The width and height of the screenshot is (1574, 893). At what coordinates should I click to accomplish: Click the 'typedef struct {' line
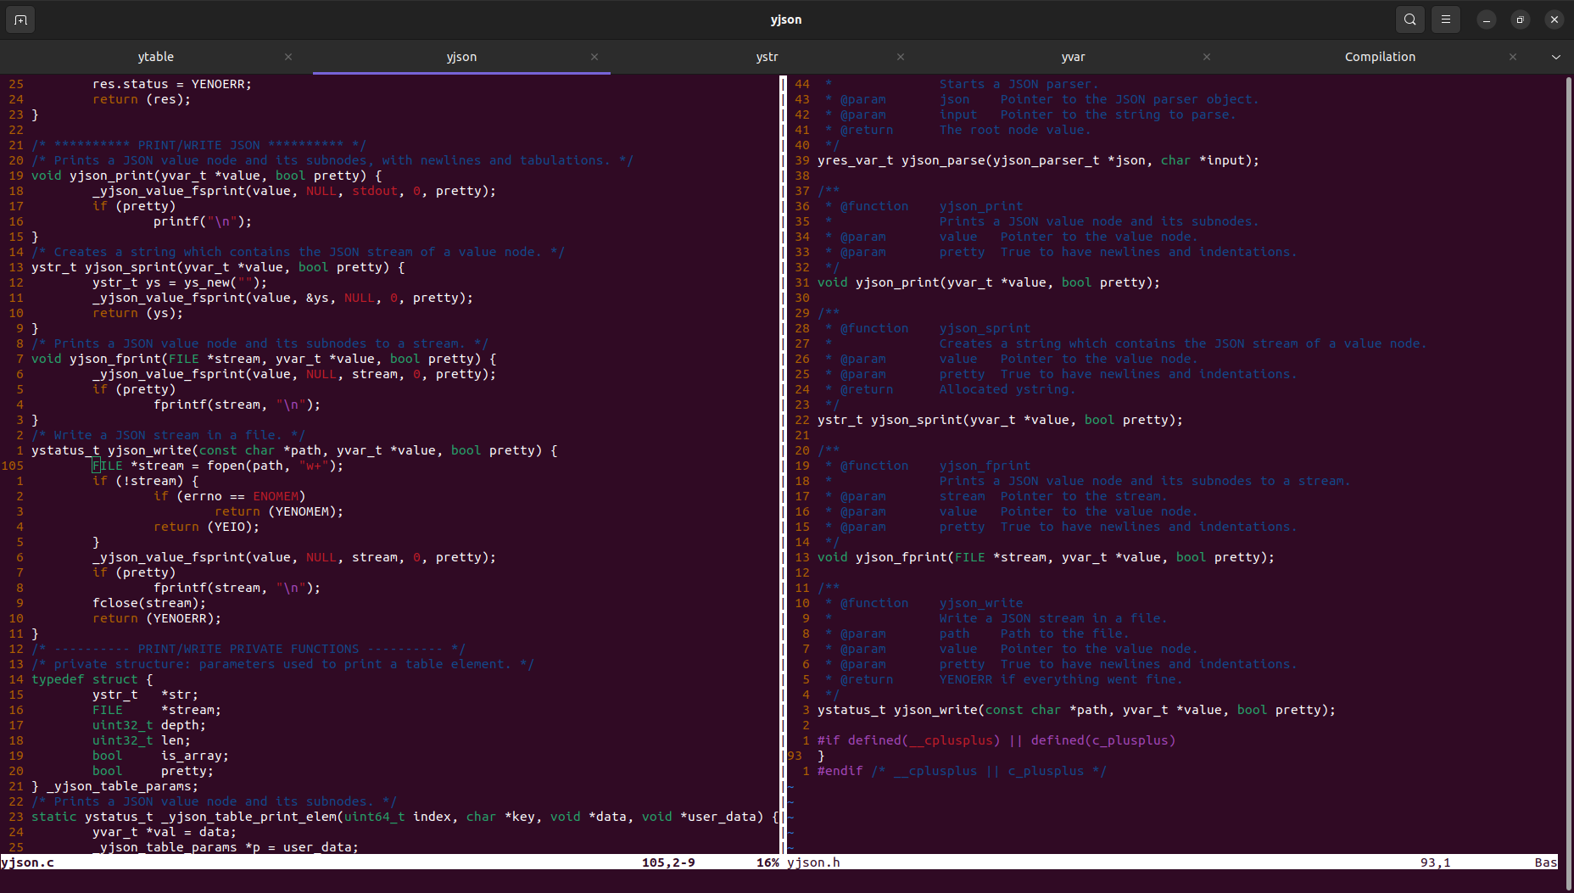point(92,679)
